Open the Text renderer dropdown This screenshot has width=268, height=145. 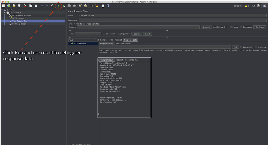[x=83, y=40]
